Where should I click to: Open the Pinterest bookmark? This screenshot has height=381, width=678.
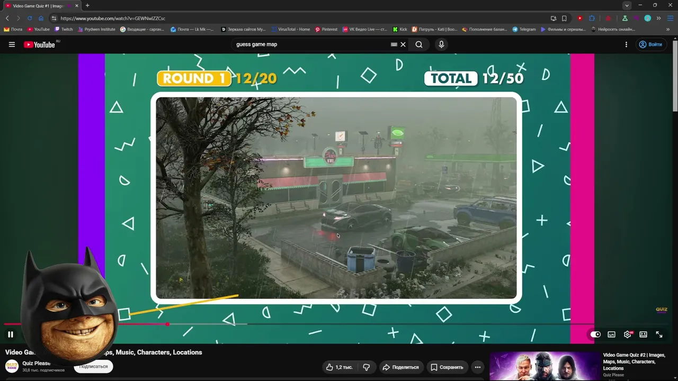(326, 30)
